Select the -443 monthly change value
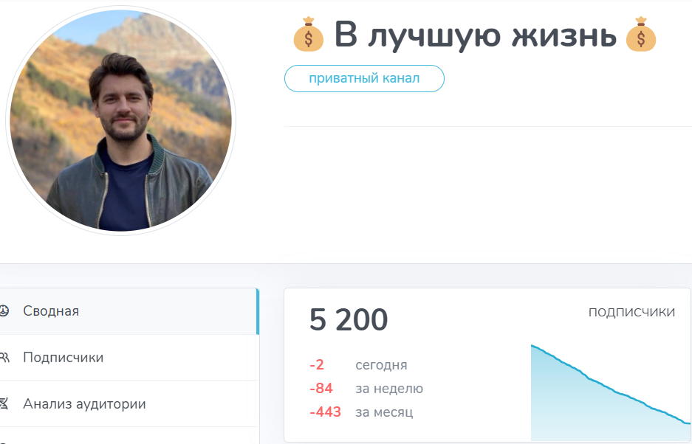Viewport: 692px width, 444px height. pyautogui.click(x=325, y=412)
